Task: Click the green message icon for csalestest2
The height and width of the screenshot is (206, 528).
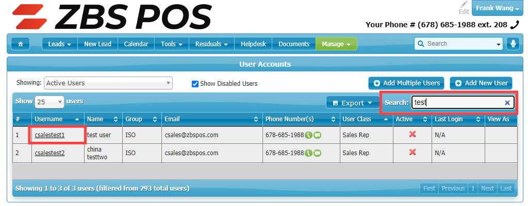Action: tap(317, 153)
